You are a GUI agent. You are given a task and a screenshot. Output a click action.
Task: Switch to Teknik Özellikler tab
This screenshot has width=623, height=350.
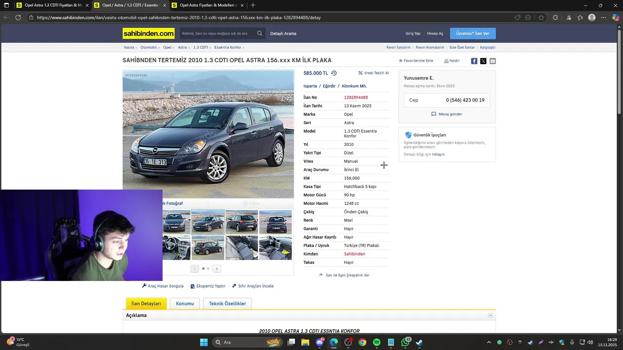tap(227, 303)
